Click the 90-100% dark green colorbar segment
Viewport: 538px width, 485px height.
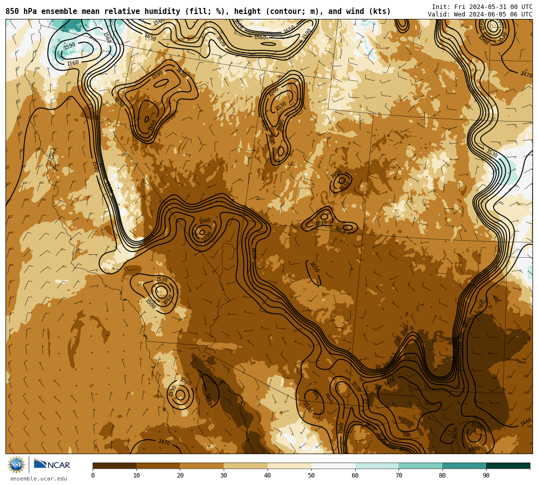coord(508,466)
